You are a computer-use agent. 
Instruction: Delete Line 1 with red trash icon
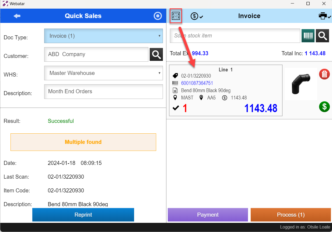[324, 74]
